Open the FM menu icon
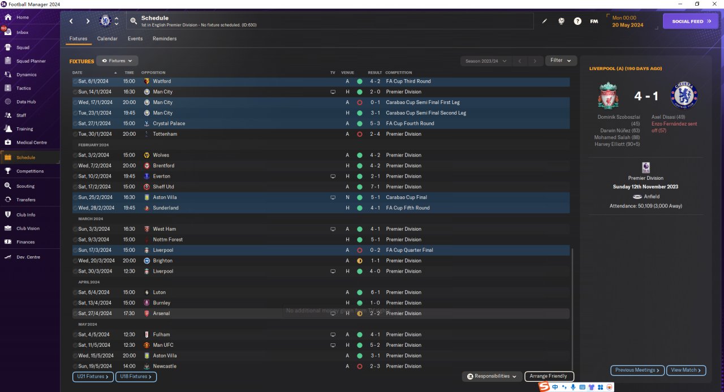724x392 pixels. 594,21
